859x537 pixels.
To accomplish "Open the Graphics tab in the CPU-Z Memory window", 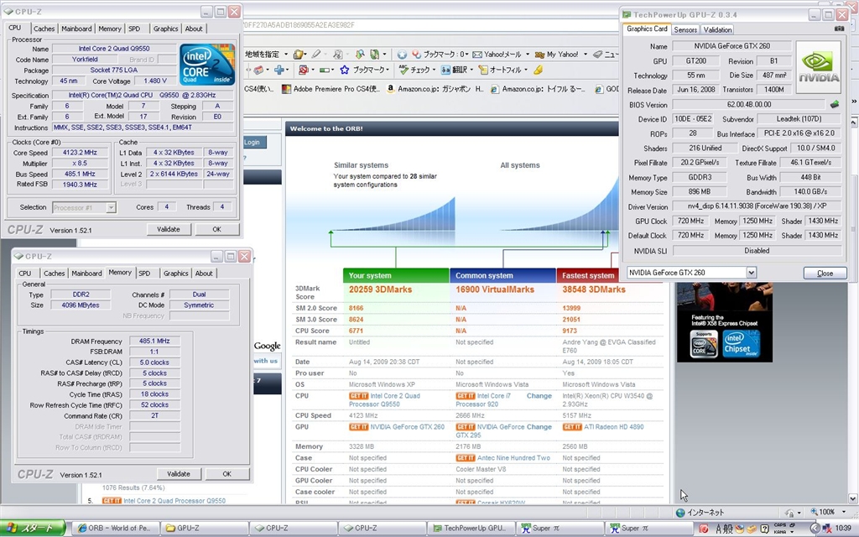I will tap(175, 273).
